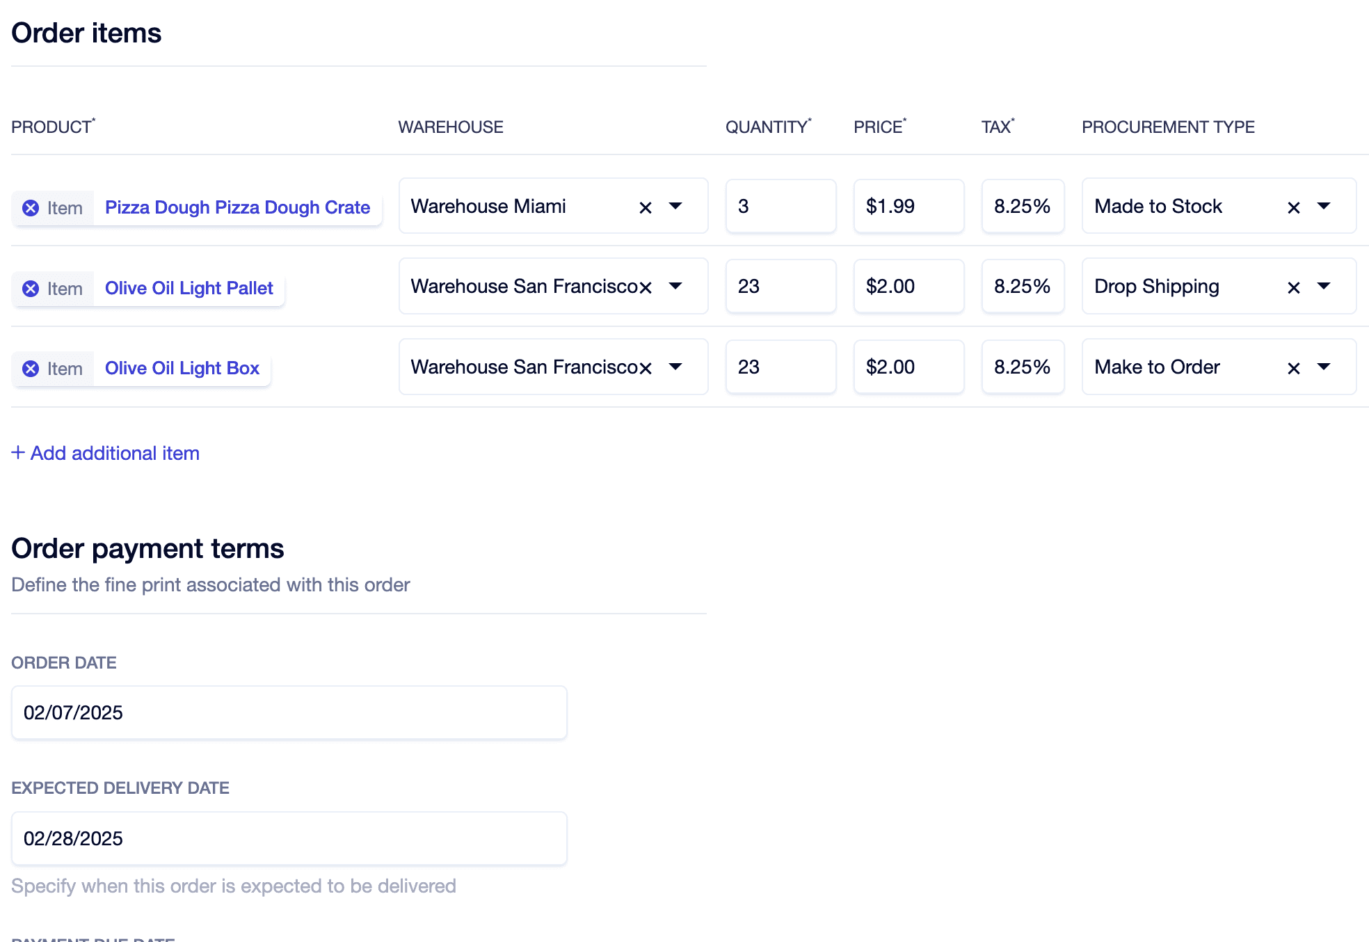Remove Pizza Dough Crate item with x icon
1369x942 pixels.
click(x=31, y=208)
